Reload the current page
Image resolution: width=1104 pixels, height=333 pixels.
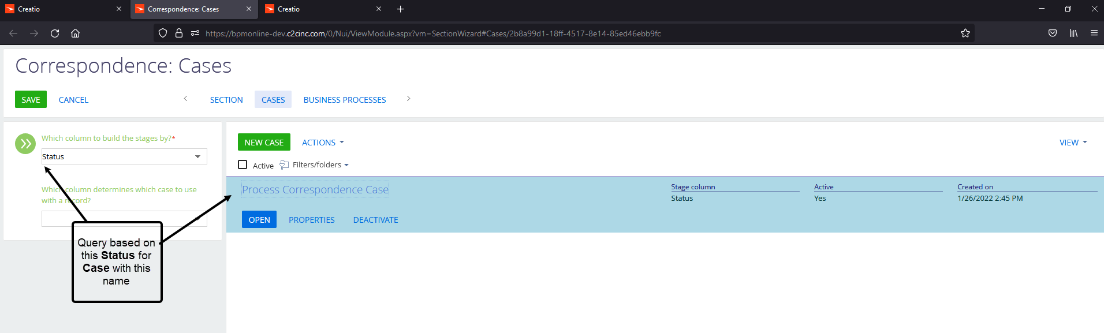click(x=55, y=33)
